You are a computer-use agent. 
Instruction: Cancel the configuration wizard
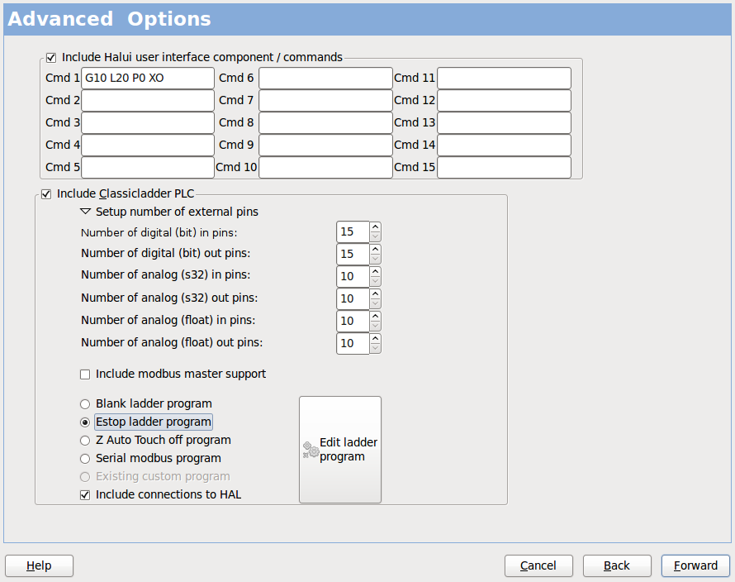pyautogui.click(x=538, y=565)
